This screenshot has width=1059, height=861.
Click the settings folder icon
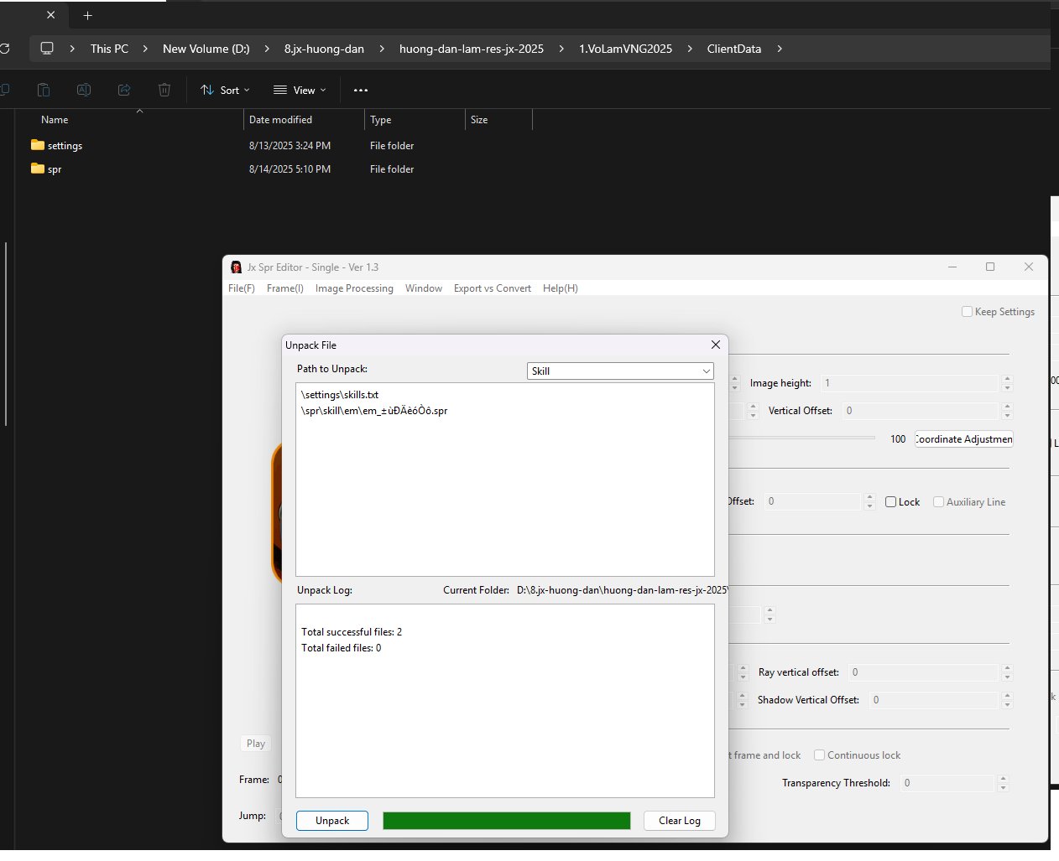(38, 145)
